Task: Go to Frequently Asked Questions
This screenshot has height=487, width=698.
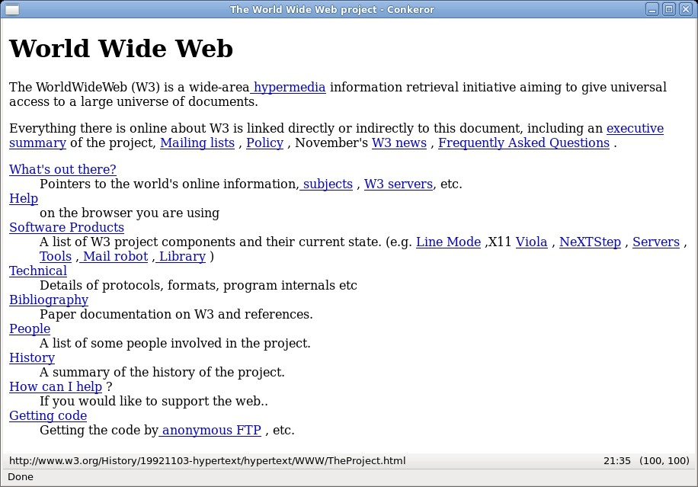Action: point(523,143)
